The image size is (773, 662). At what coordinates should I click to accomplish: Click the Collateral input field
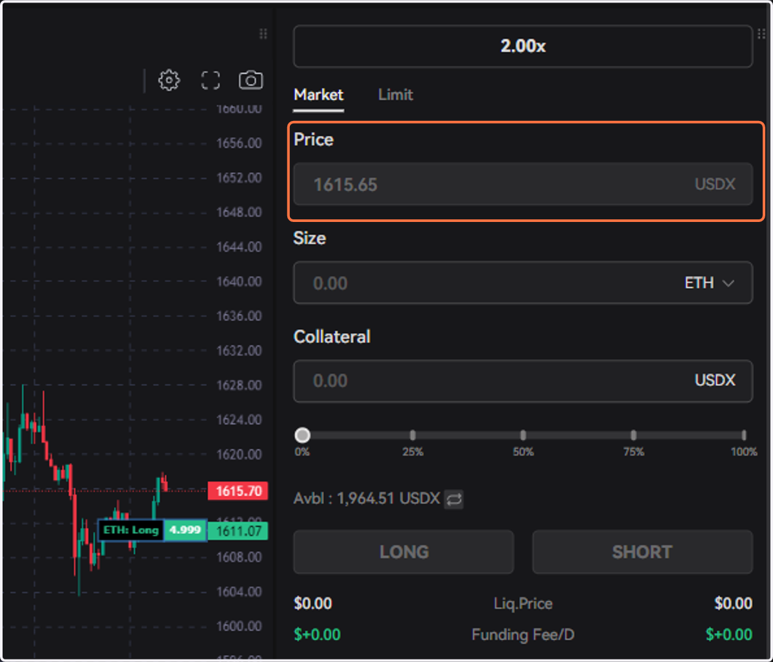pyautogui.click(x=523, y=381)
